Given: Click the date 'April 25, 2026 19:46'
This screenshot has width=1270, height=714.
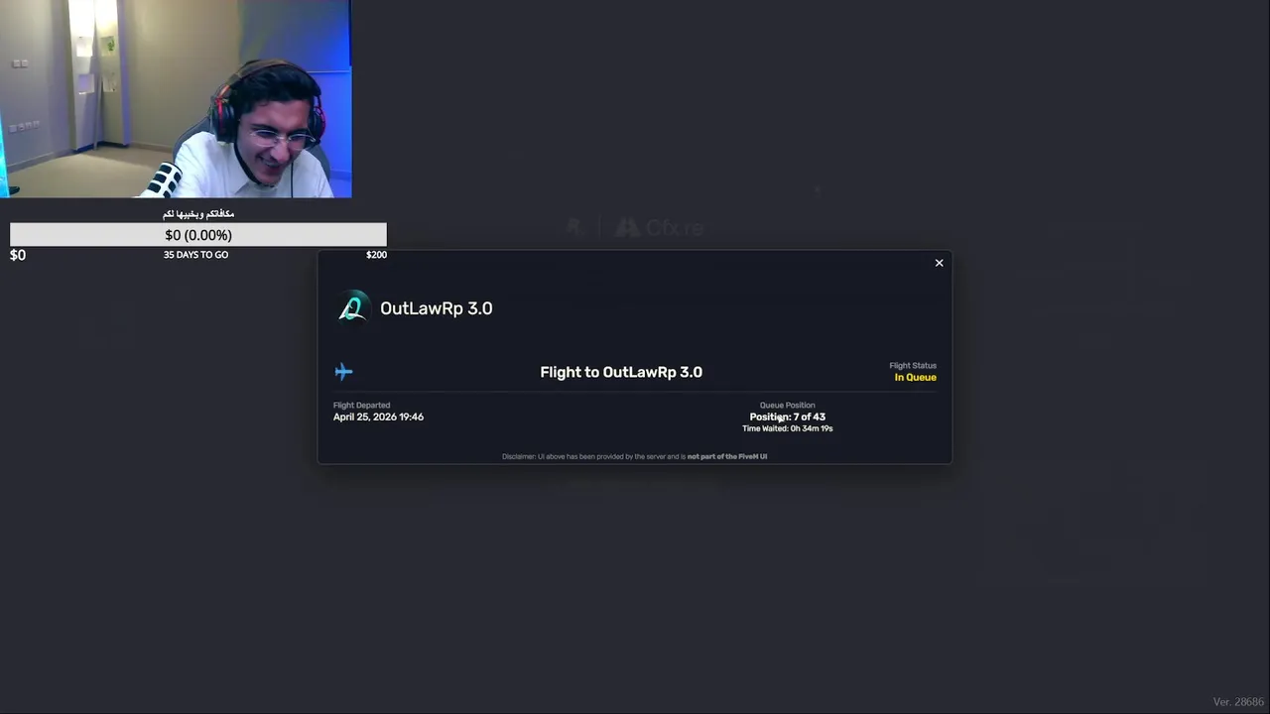Looking at the screenshot, I should pos(378,416).
